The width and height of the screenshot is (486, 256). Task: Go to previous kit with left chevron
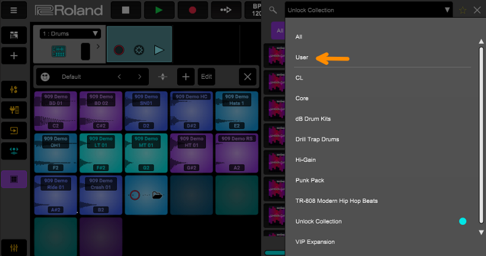point(120,76)
